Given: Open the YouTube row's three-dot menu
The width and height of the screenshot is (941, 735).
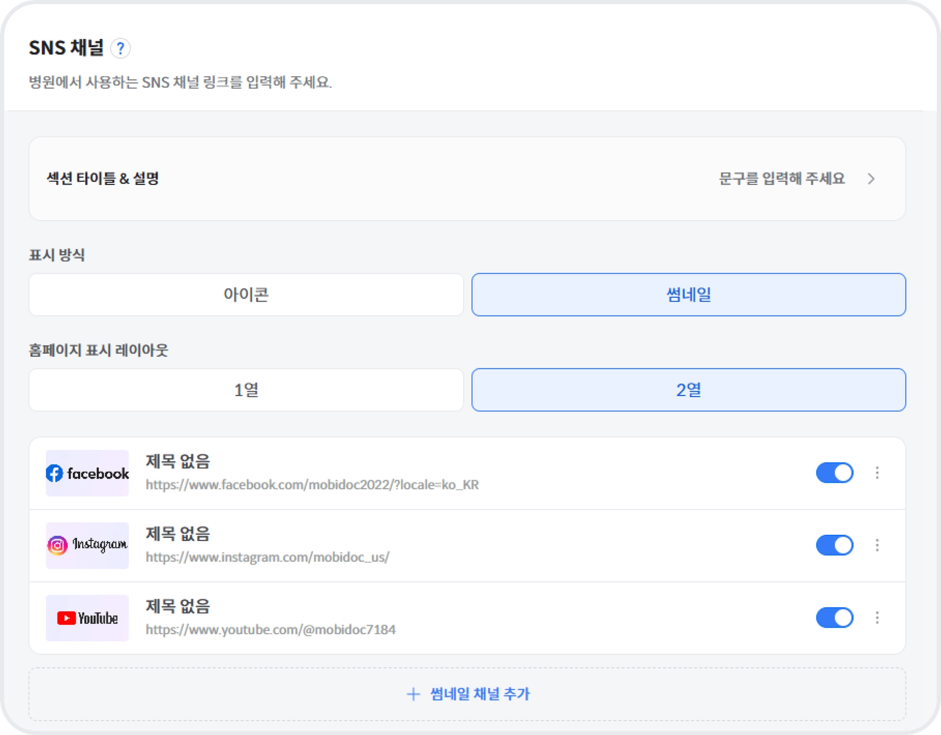Looking at the screenshot, I should (877, 617).
